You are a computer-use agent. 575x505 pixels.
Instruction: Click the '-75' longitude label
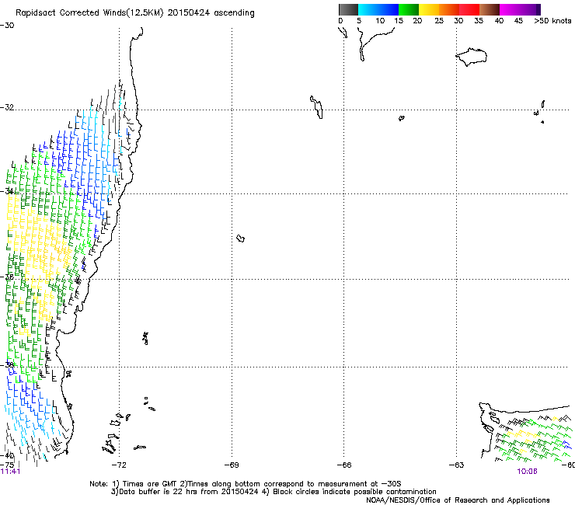(7, 465)
